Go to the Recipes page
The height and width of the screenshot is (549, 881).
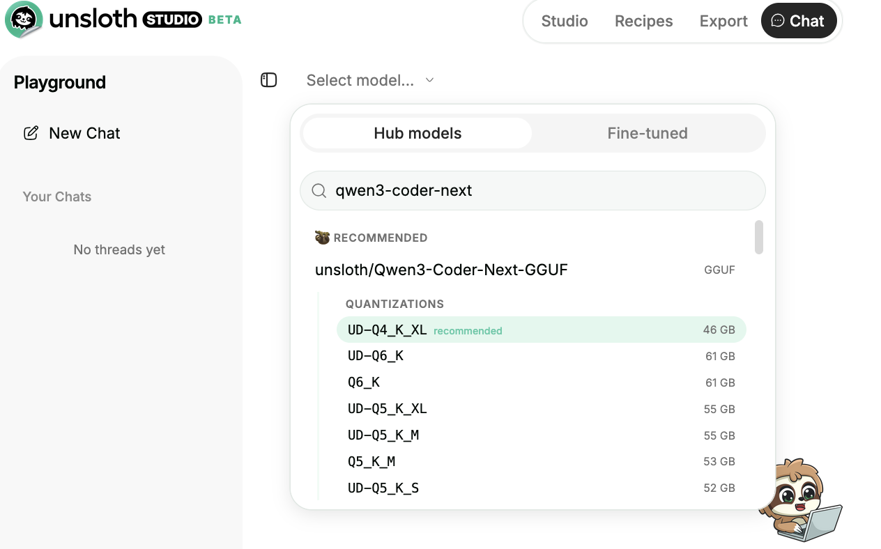coord(643,21)
